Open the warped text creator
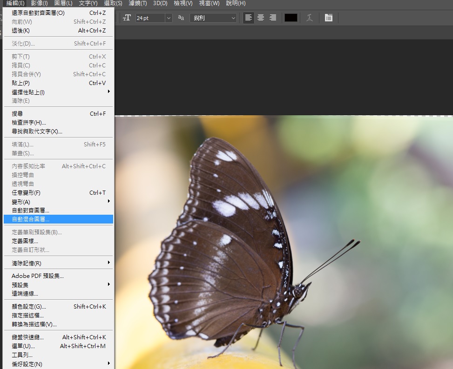 [x=310, y=18]
